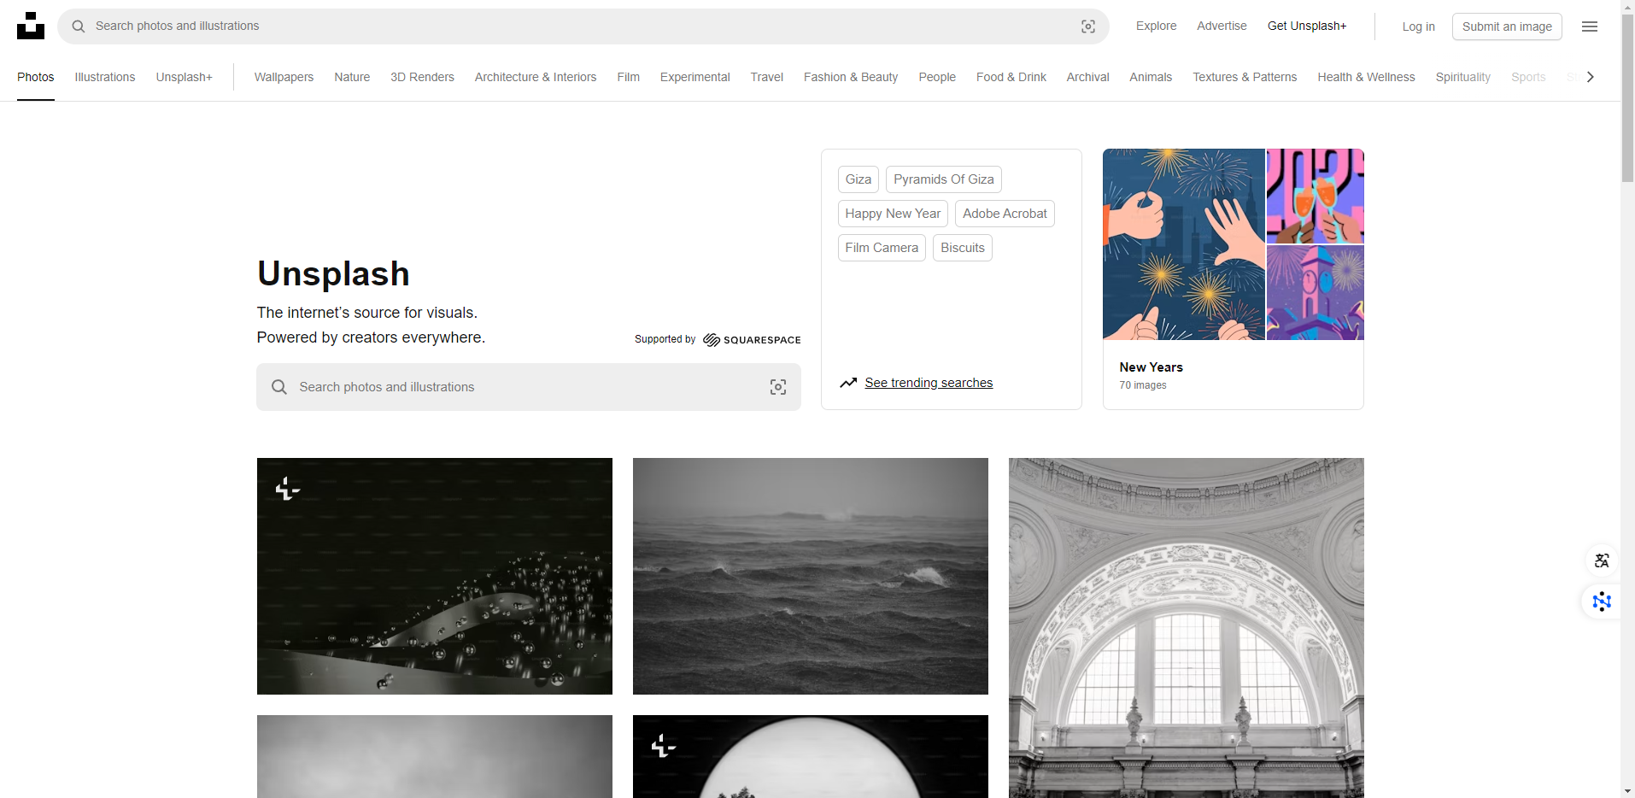Select the Pyramids Of Giza tag
Image resolution: width=1635 pixels, height=798 pixels.
point(944,179)
